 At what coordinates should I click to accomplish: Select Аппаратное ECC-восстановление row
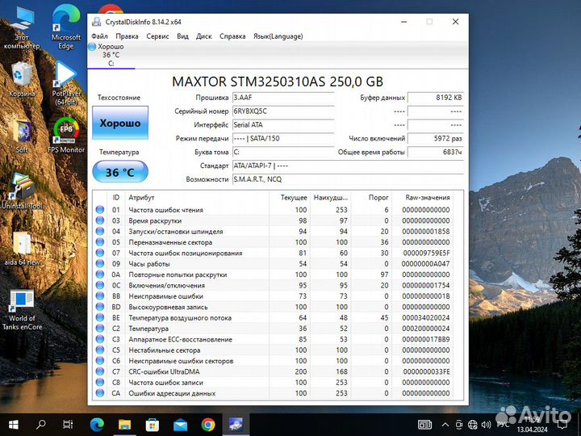[x=273, y=339]
